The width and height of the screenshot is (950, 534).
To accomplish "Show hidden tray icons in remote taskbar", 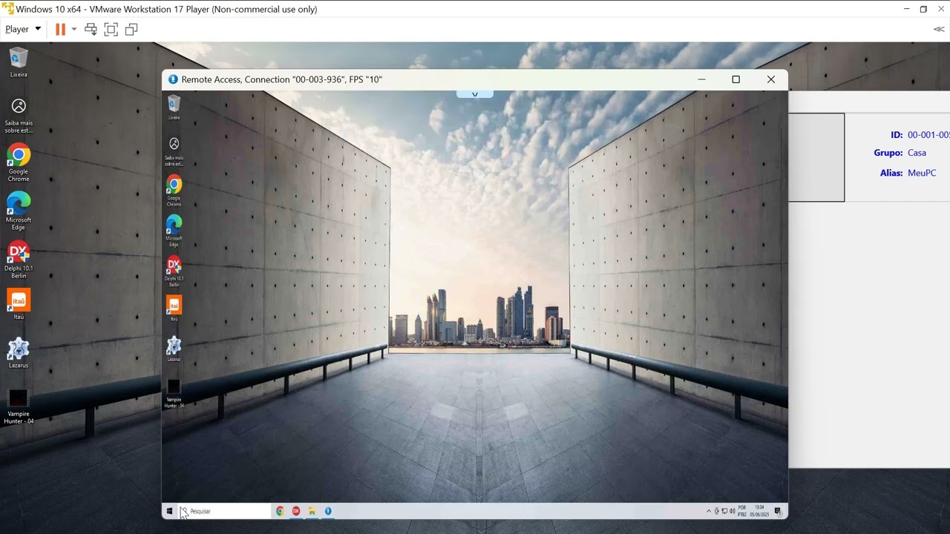I will 708,511.
